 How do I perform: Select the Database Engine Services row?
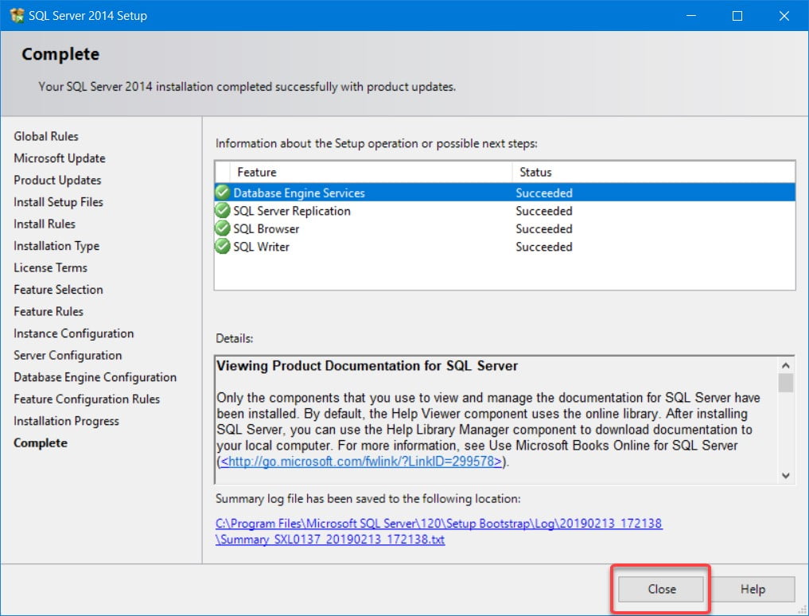pyautogui.click(x=505, y=193)
